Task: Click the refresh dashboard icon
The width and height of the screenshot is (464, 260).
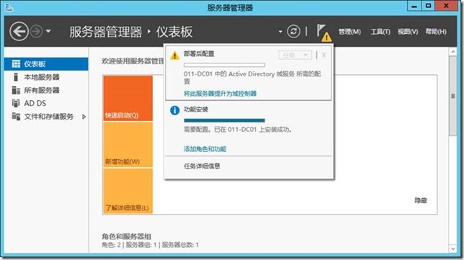Action: (293, 32)
